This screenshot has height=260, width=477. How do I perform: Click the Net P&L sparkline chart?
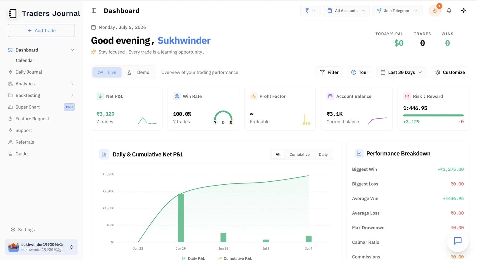[x=147, y=121]
